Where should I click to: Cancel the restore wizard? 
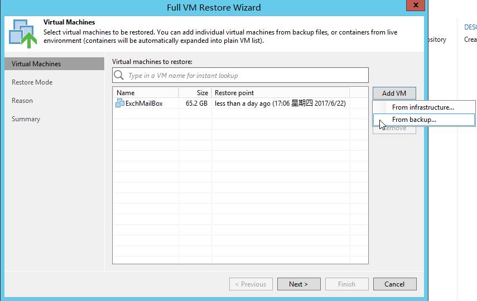tap(394, 284)
